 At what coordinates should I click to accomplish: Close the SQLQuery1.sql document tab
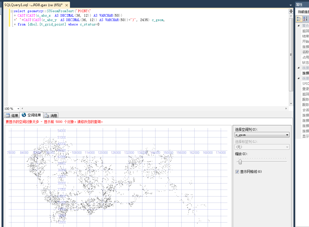coord(67,5)
